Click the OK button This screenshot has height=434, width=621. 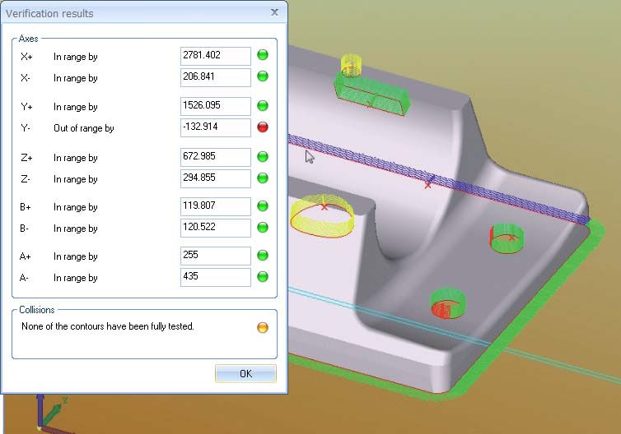[245, 374]
